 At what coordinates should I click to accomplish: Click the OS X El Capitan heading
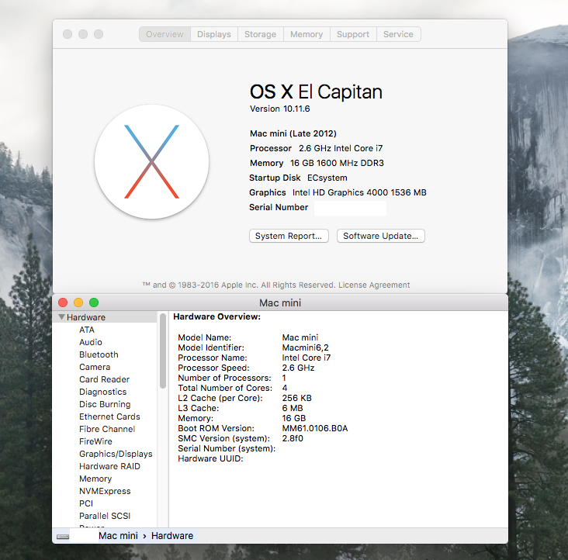[316, 92]
